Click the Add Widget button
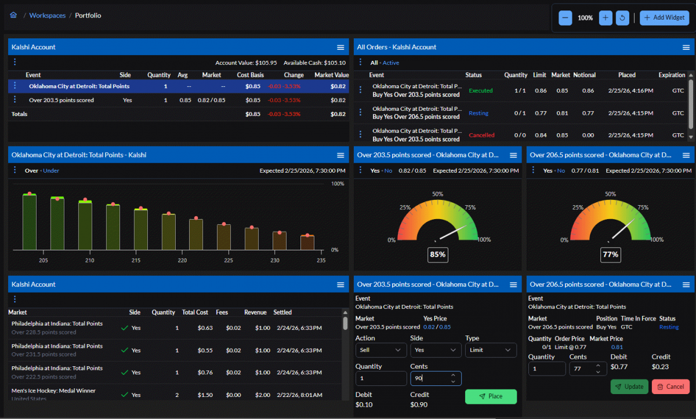This screenshot has width=696, height=419. pyautogui.click(x=664, y=17)
